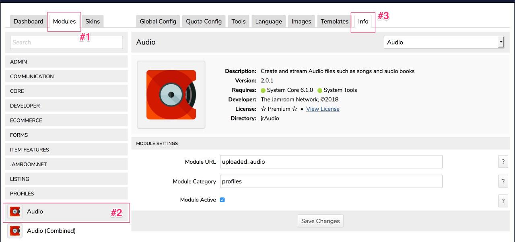Viewport: 515px width, 242px height.
Task: Switch to the Dashboard tab
Action: point(28,22)
